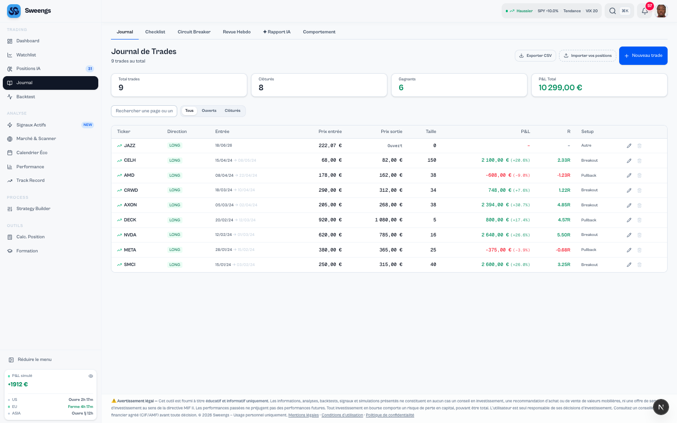Open the Rapport IA tab

pos(276,32)
